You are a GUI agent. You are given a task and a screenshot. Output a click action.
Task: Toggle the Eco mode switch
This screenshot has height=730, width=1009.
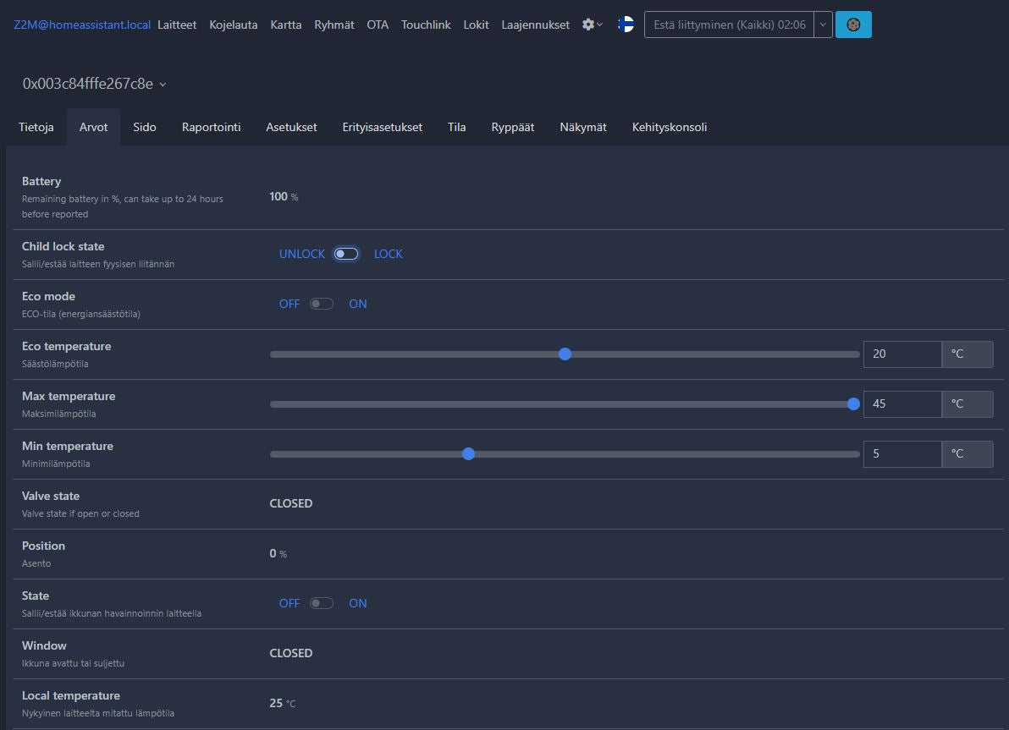pos(321,304)
